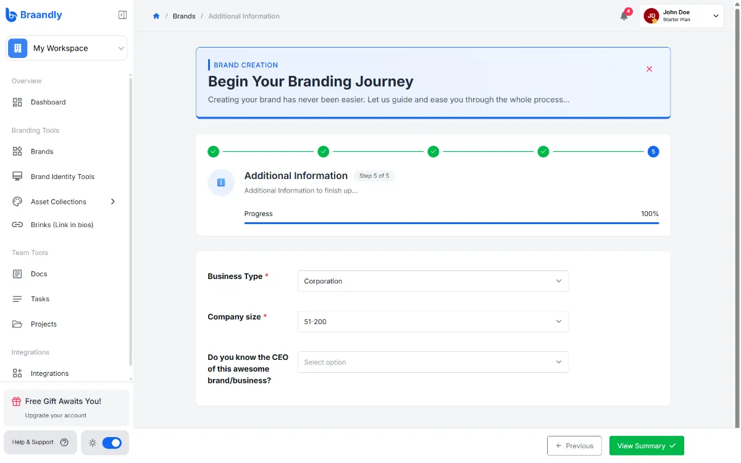Viewport: 741px width, 463px height.
Task: Click the Tasks list icon
Action: 17,299
